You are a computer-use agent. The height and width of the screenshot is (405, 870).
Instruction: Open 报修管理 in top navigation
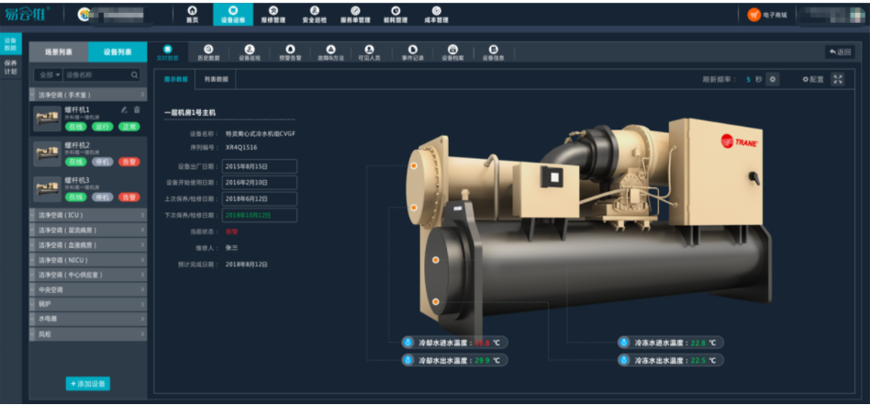tap(273, 15)
